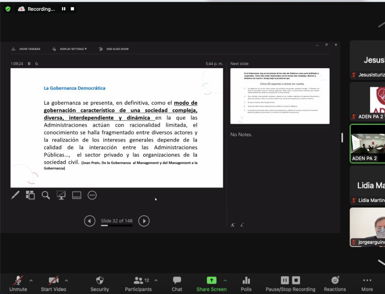Unmute the microphone
Screen dimensions: 385x294
click(x=18, y=284)
